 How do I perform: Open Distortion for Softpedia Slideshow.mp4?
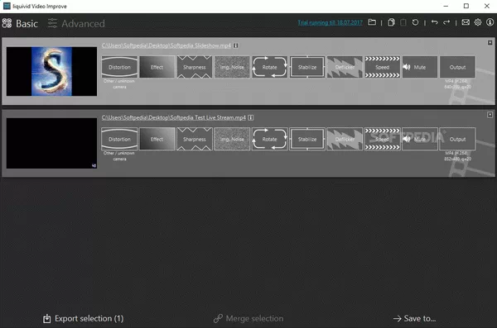point(119,67)
